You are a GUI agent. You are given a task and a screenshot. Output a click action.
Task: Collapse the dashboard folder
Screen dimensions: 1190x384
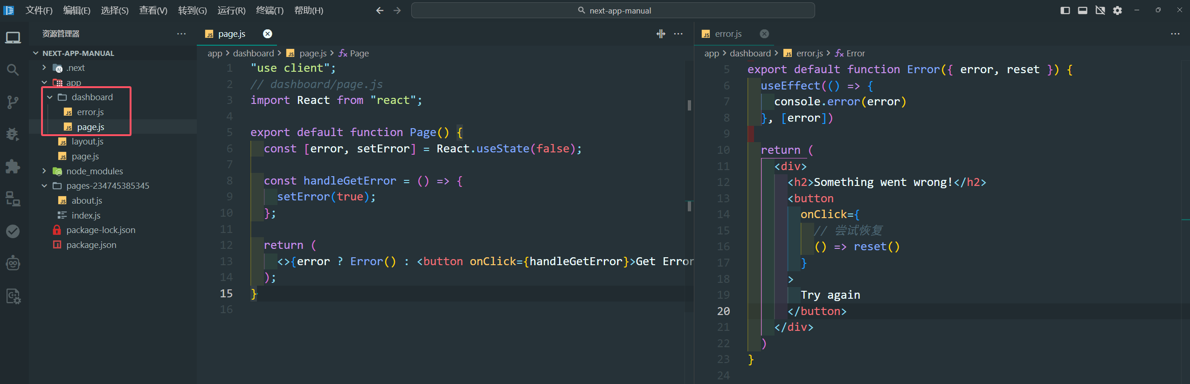pos(50,97)
